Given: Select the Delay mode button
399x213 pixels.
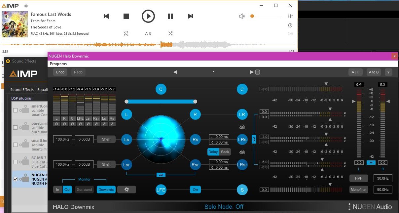Looking at the screenshot, I should (x=213, y=152).
